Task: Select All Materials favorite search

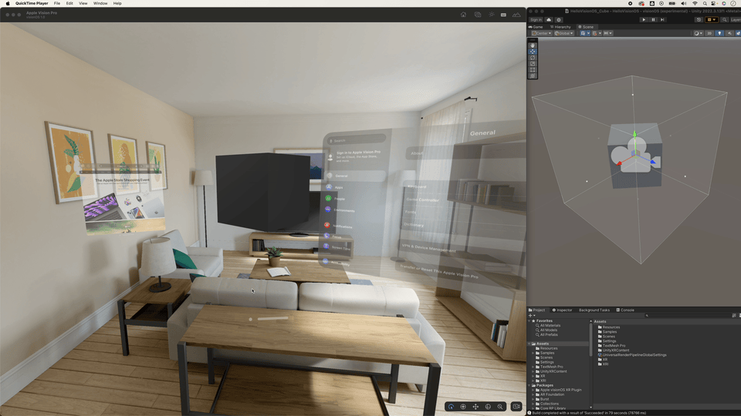Action: pyautogui.click(x=550, y=325)
